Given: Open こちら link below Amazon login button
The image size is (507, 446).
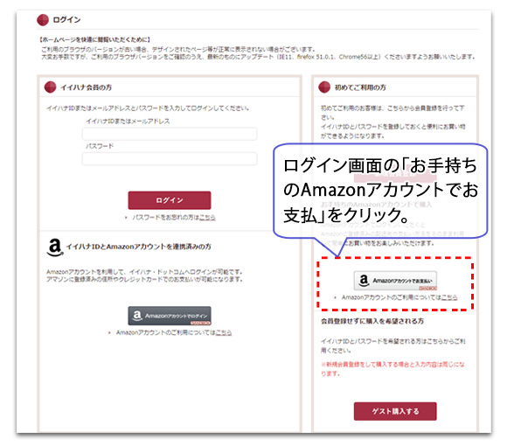Looking at the screenshot, I should click(x=224, y=332).
